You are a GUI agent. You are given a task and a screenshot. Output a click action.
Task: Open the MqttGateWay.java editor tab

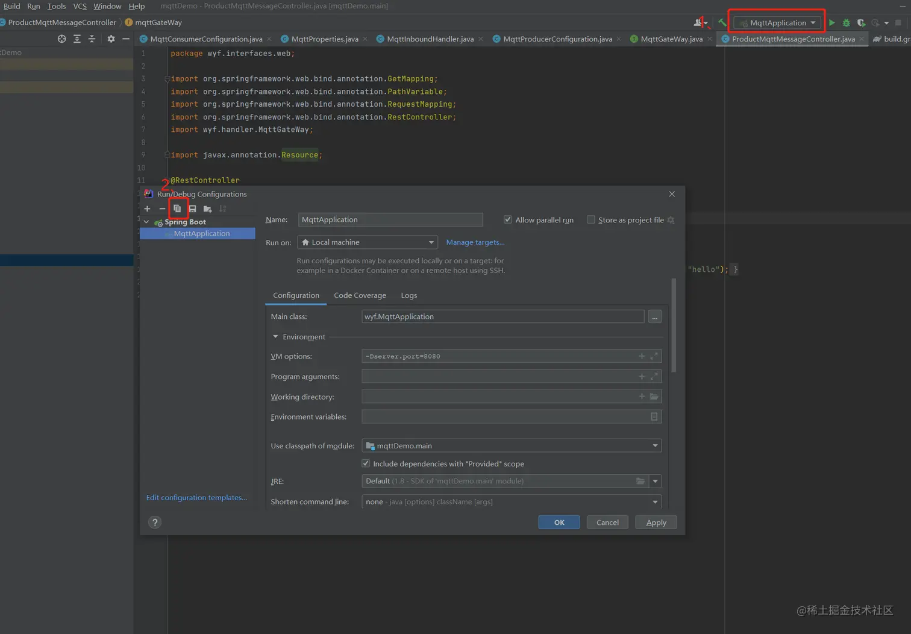coord(671,39)
